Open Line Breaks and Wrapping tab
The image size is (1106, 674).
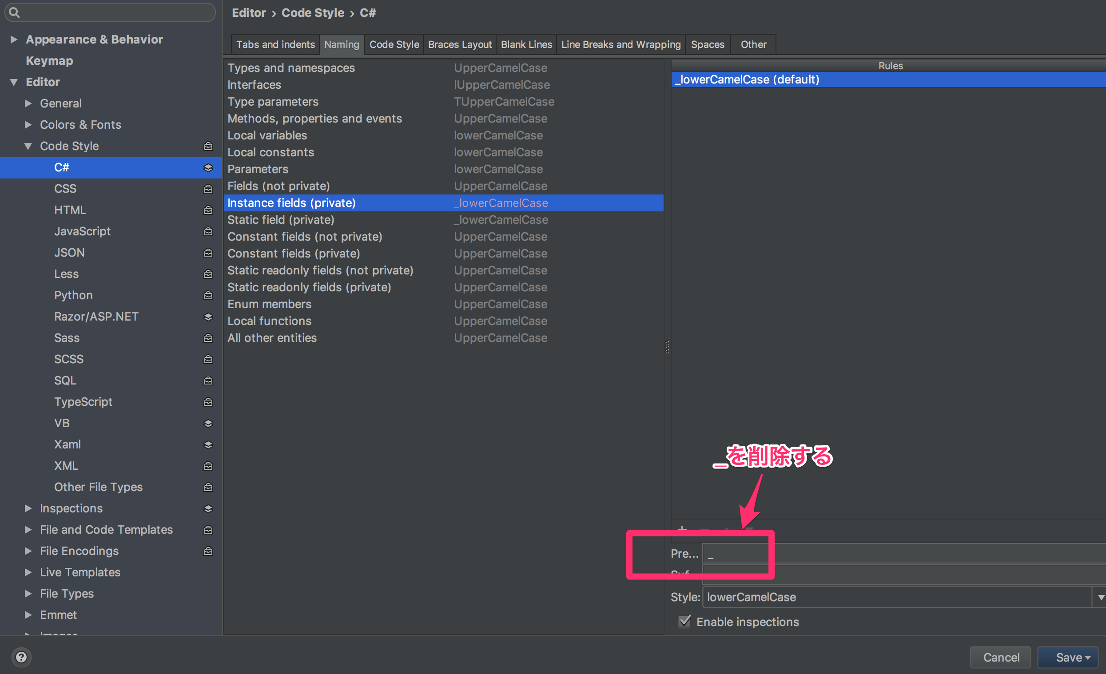[x=621, y=44]
